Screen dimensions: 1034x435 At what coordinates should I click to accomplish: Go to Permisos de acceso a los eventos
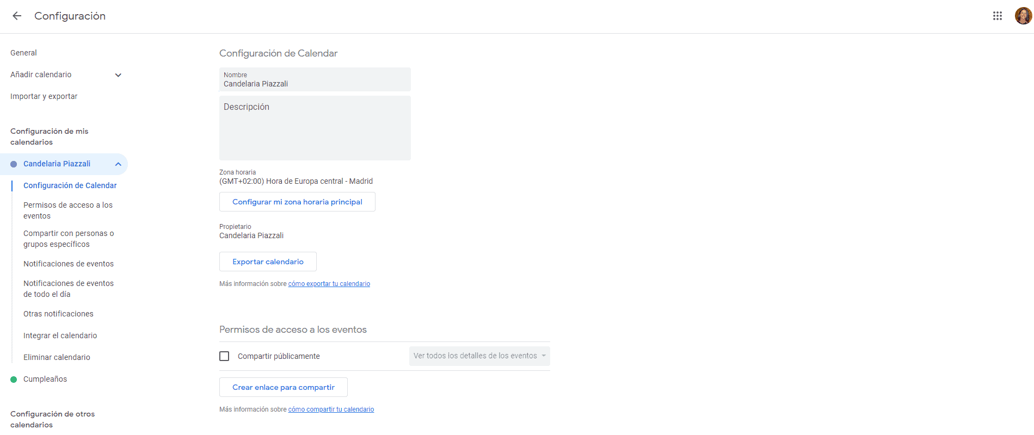68,210
